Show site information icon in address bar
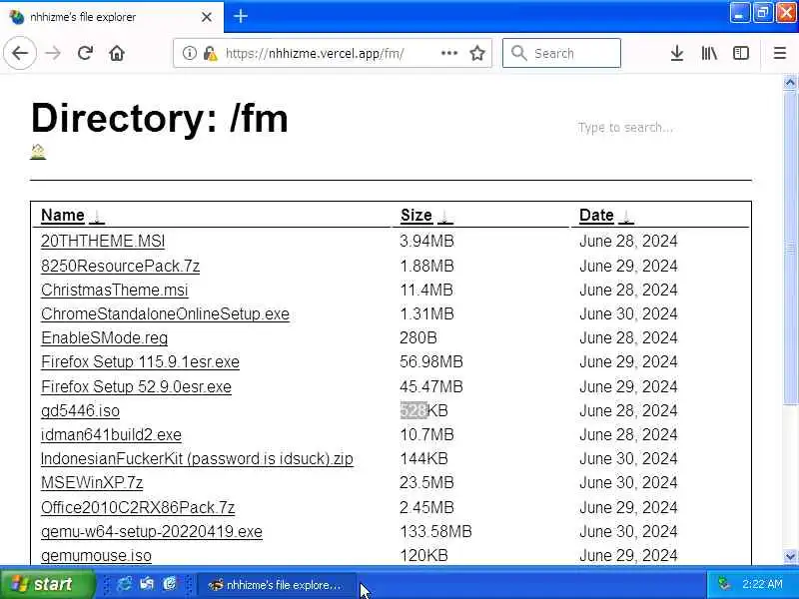This screenshot has width=799, height=599. tap(189, 53)
